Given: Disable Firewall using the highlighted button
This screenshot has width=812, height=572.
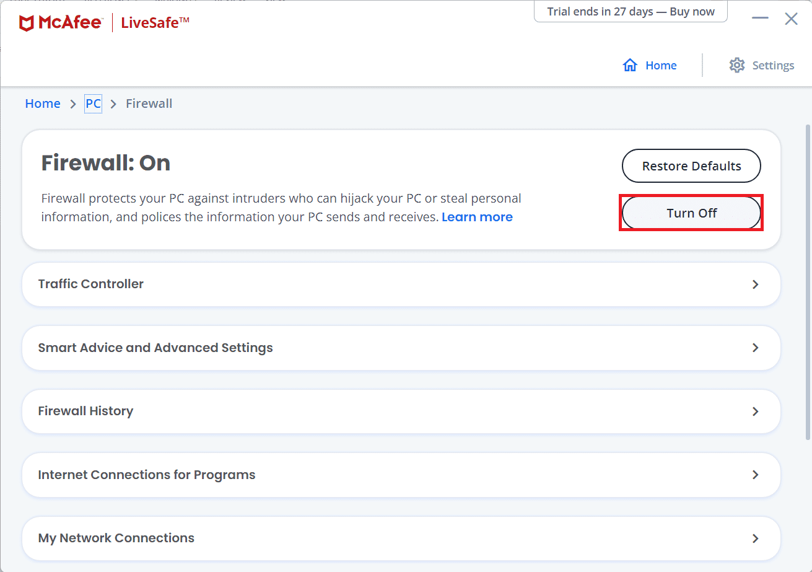Looking at the screenshot, I should (691, 213).
